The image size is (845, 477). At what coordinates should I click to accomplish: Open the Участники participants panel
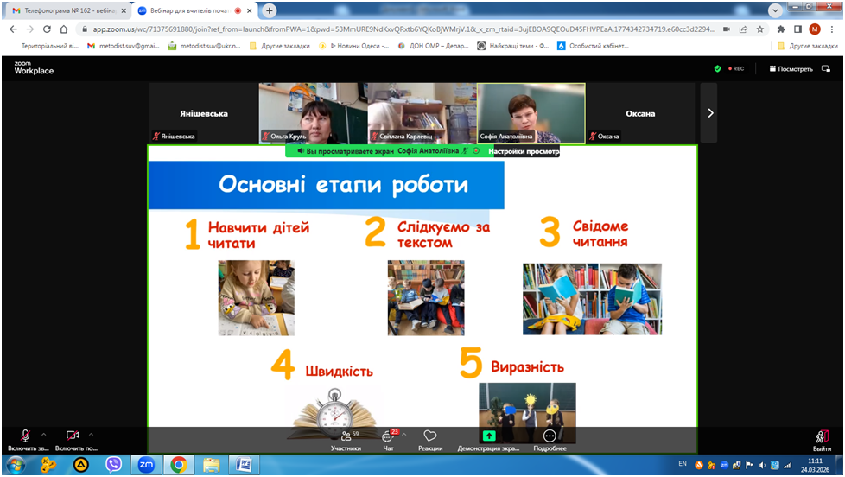click(x=346, y=440)
